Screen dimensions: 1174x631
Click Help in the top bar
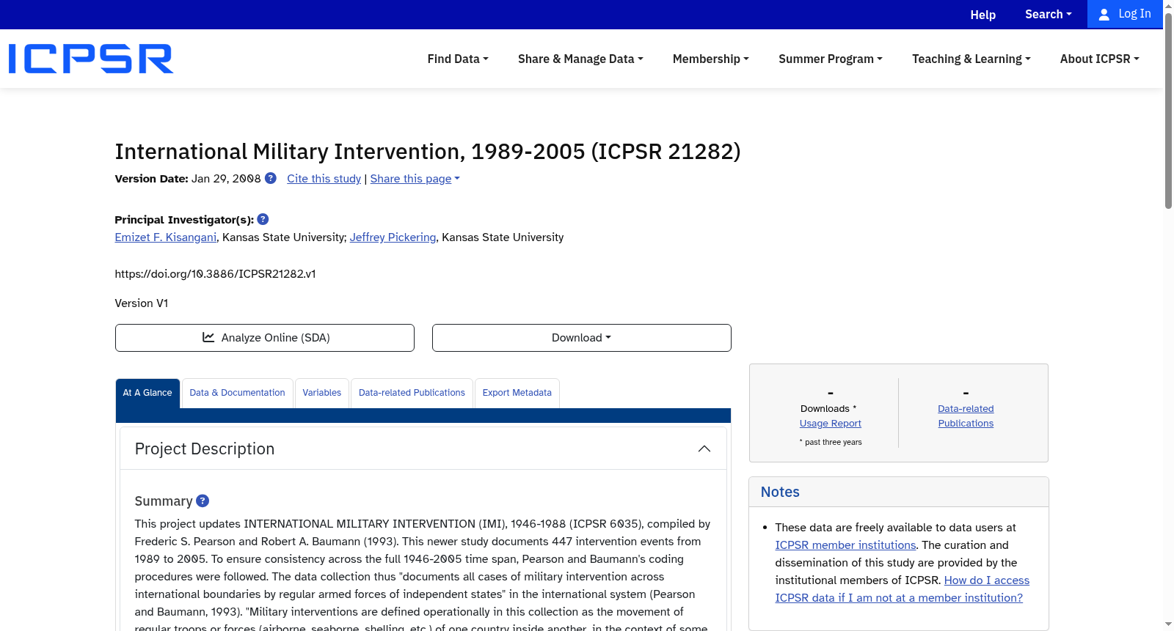tap(983, 15)
